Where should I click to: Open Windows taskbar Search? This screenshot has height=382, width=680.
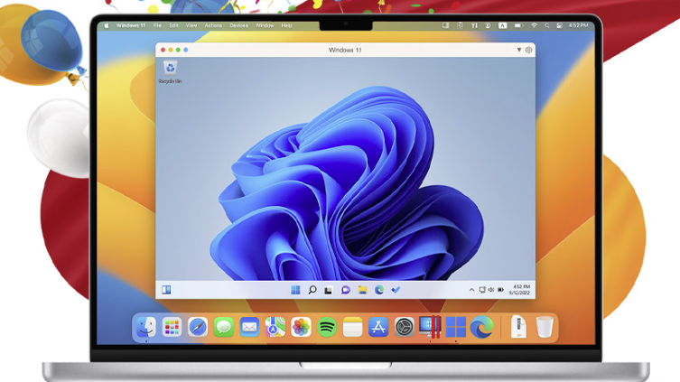point(312,290)
